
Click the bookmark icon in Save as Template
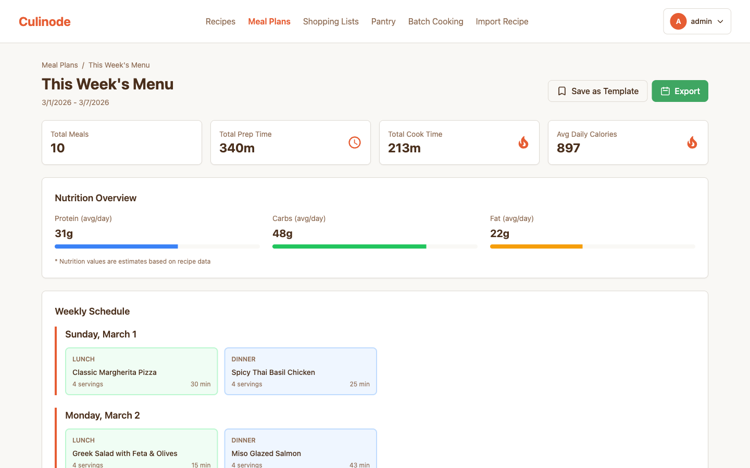pyautogui.click(x=561, y=90)
